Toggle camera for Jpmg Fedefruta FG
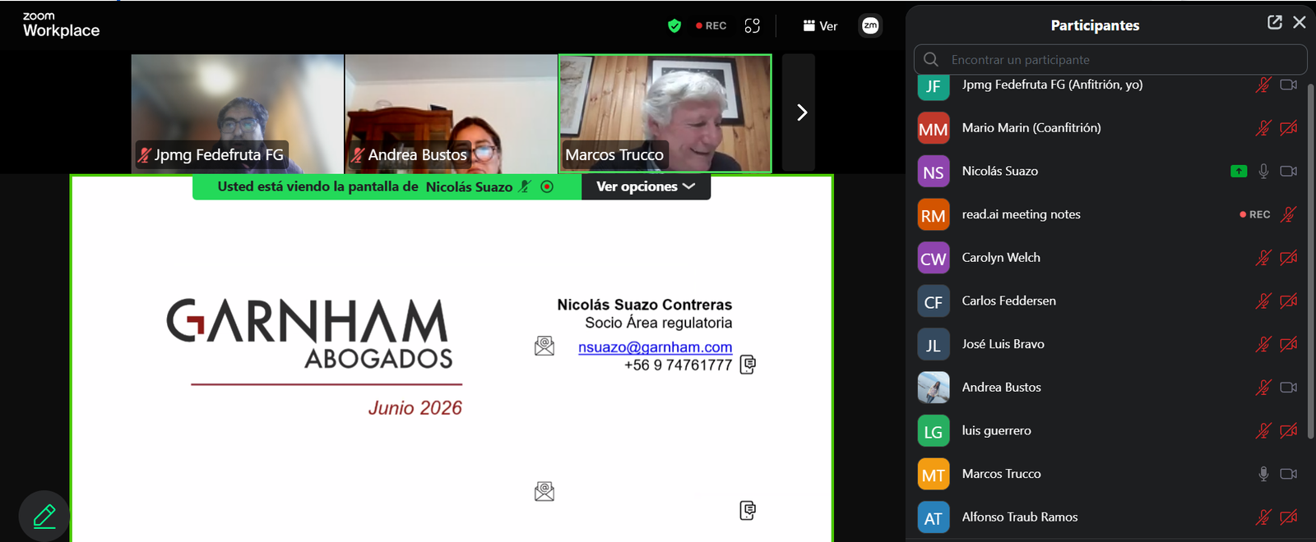 [1289, 85]
